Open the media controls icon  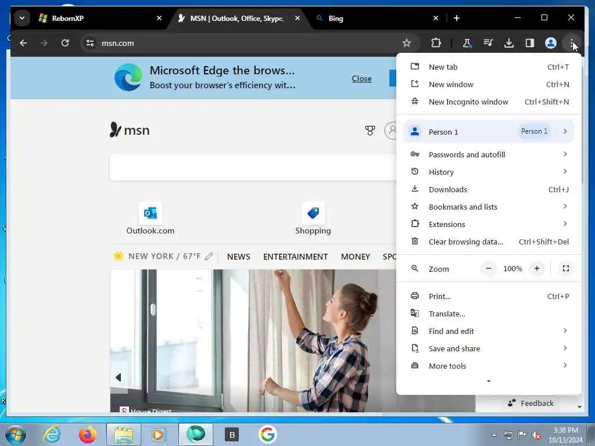488,43
